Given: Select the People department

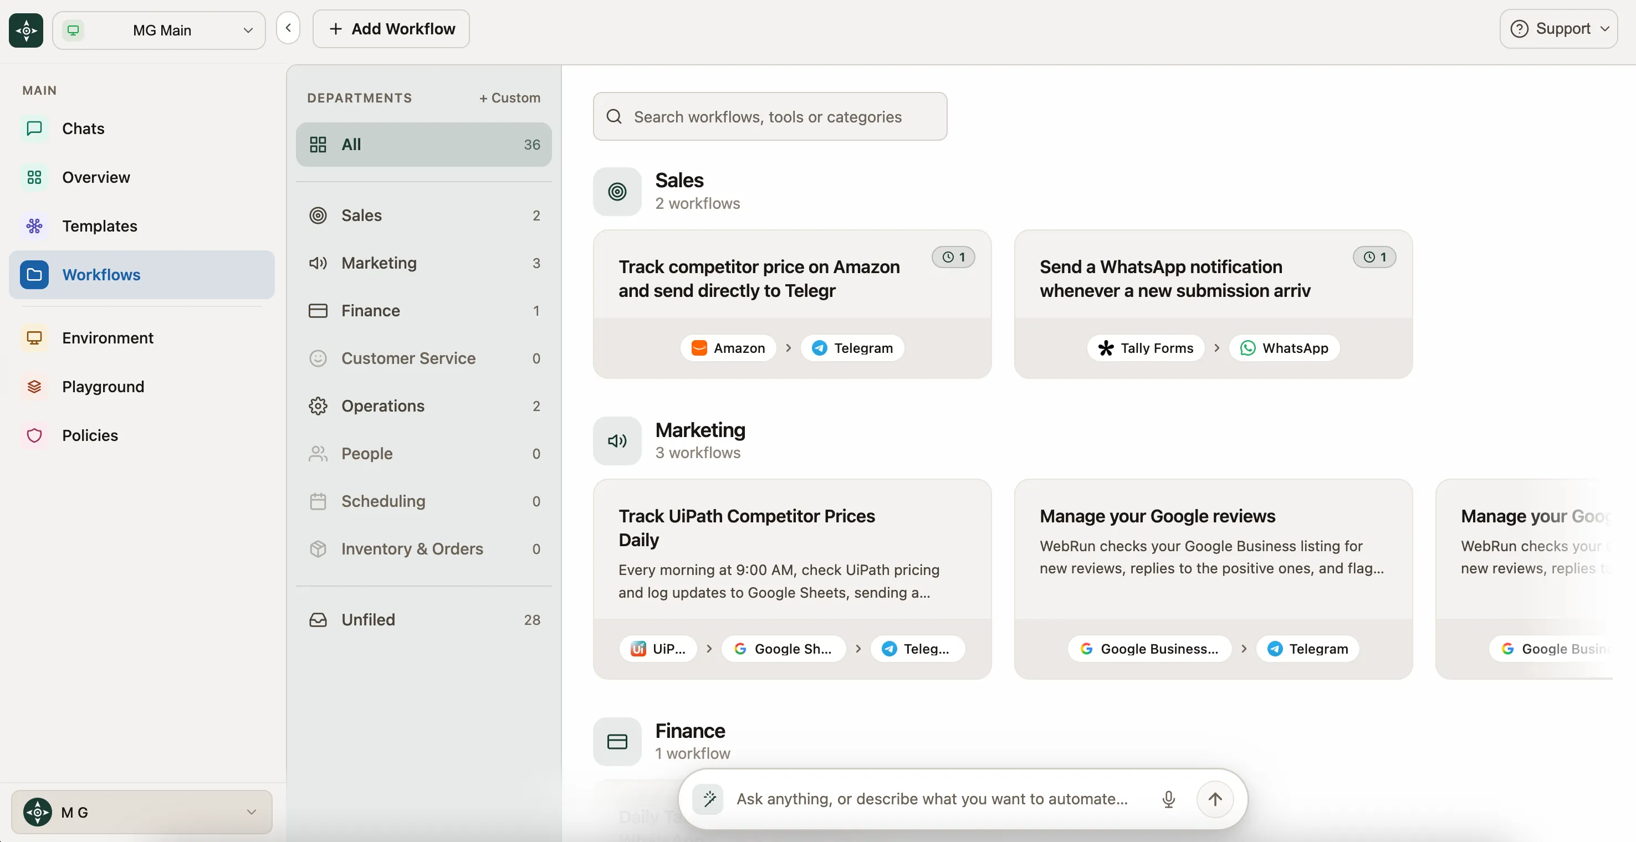Looking at the screenshot, I should tap(423, 453).
